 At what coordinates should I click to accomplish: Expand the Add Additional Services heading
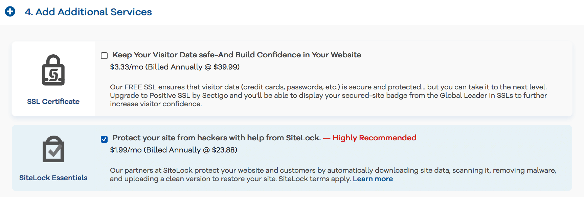tap(88, 12)
